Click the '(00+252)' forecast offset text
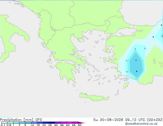The width and height of the screenshot is (163, 126). (x=155, y=120)
